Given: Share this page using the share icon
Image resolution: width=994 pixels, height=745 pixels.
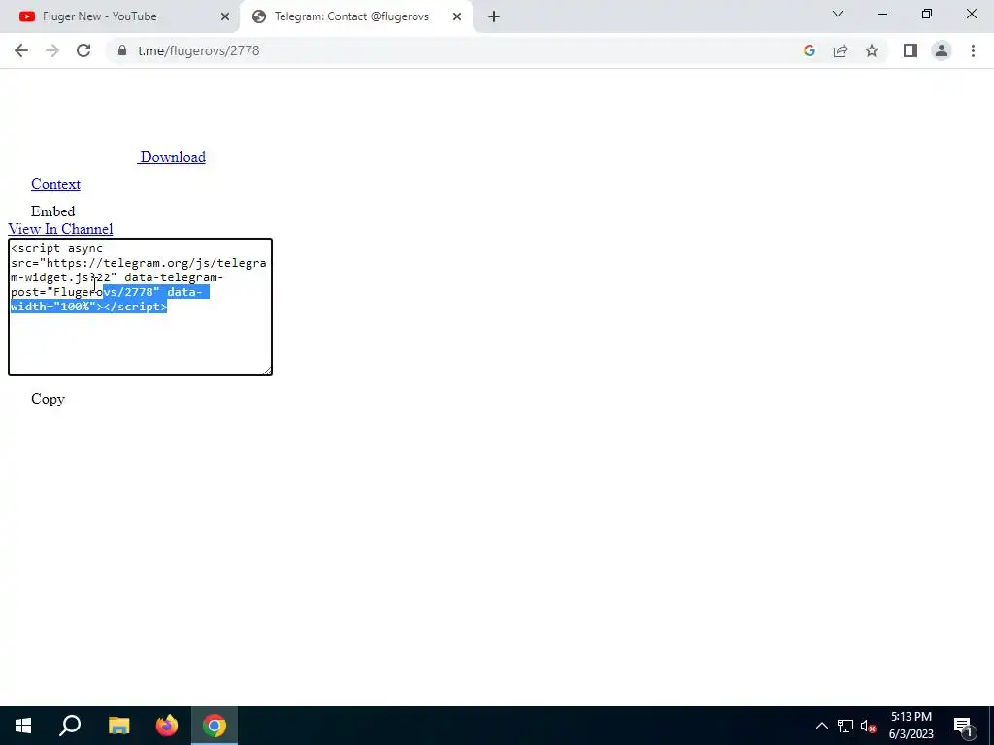Looking at the screenshot, I should point(841,50).
